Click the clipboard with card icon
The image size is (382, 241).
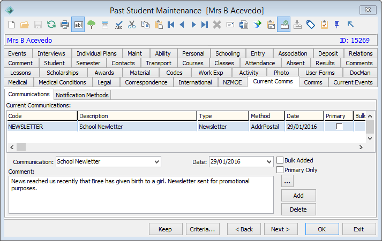[x=271, y=25]
